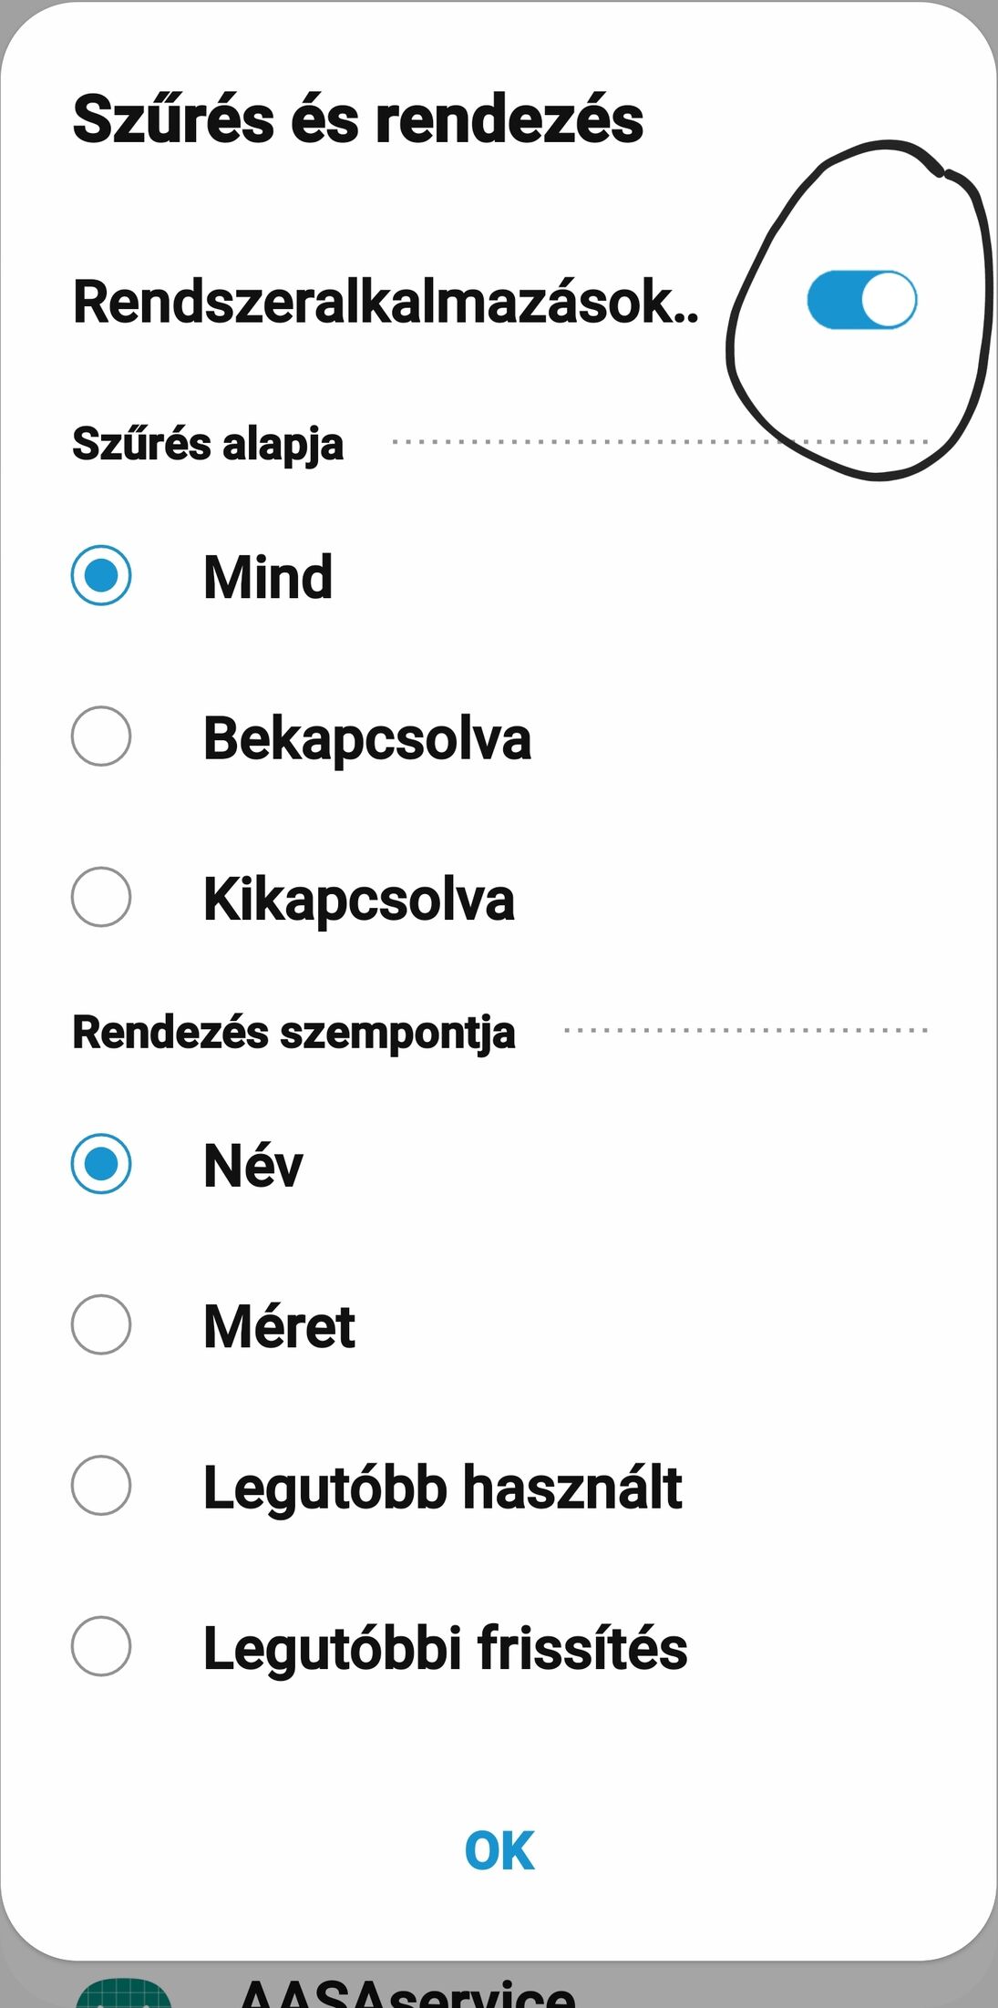Click the Kikapcsolva label text
This screenshot has width=998, height=2008.
359,900
